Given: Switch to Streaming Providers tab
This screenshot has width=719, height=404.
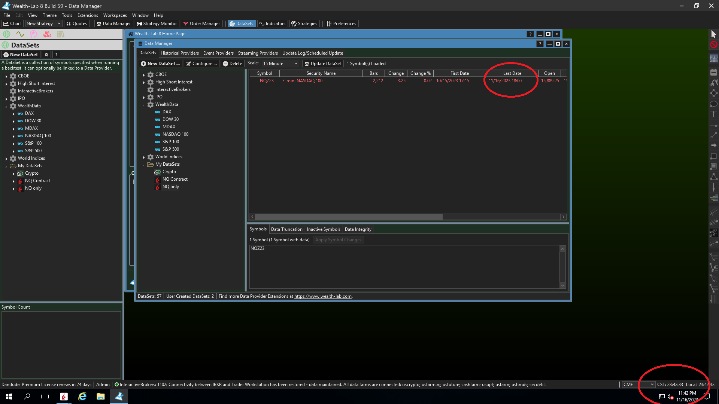Looking at the screenshot, I should (258, 53).
